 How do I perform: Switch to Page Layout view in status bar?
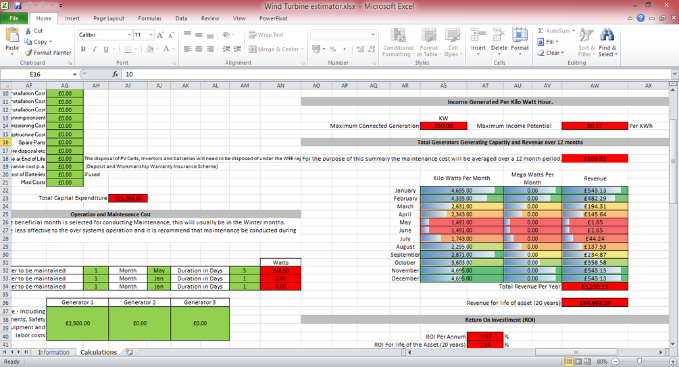tap(578, 362)
